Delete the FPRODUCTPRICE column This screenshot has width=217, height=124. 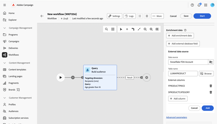(211, 86)
